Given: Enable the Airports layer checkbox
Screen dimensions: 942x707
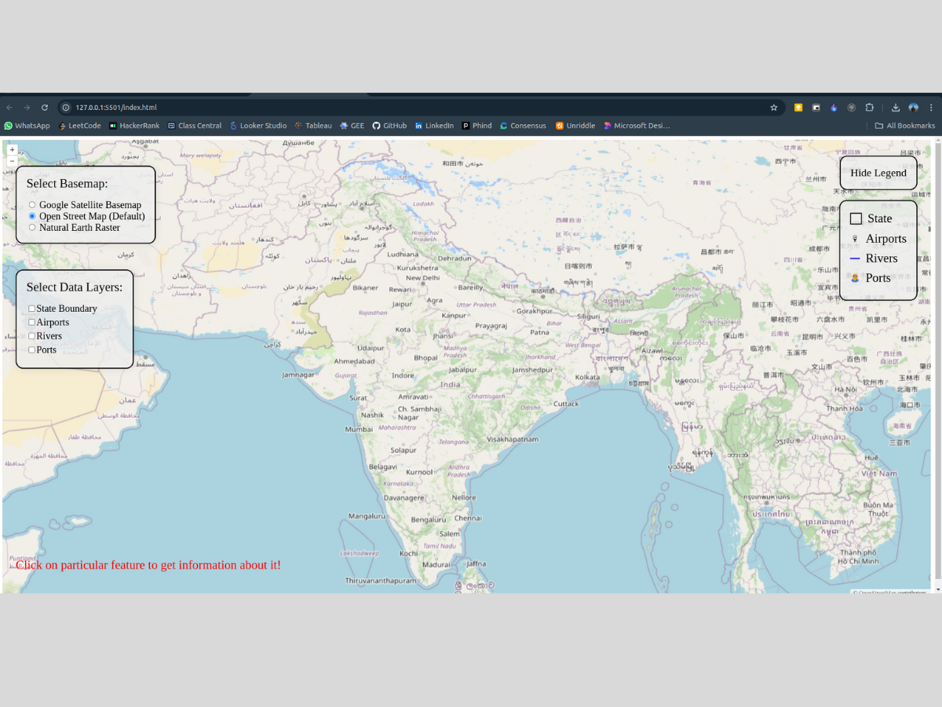Looking at the screenshot, I should (x=32, y=322).
